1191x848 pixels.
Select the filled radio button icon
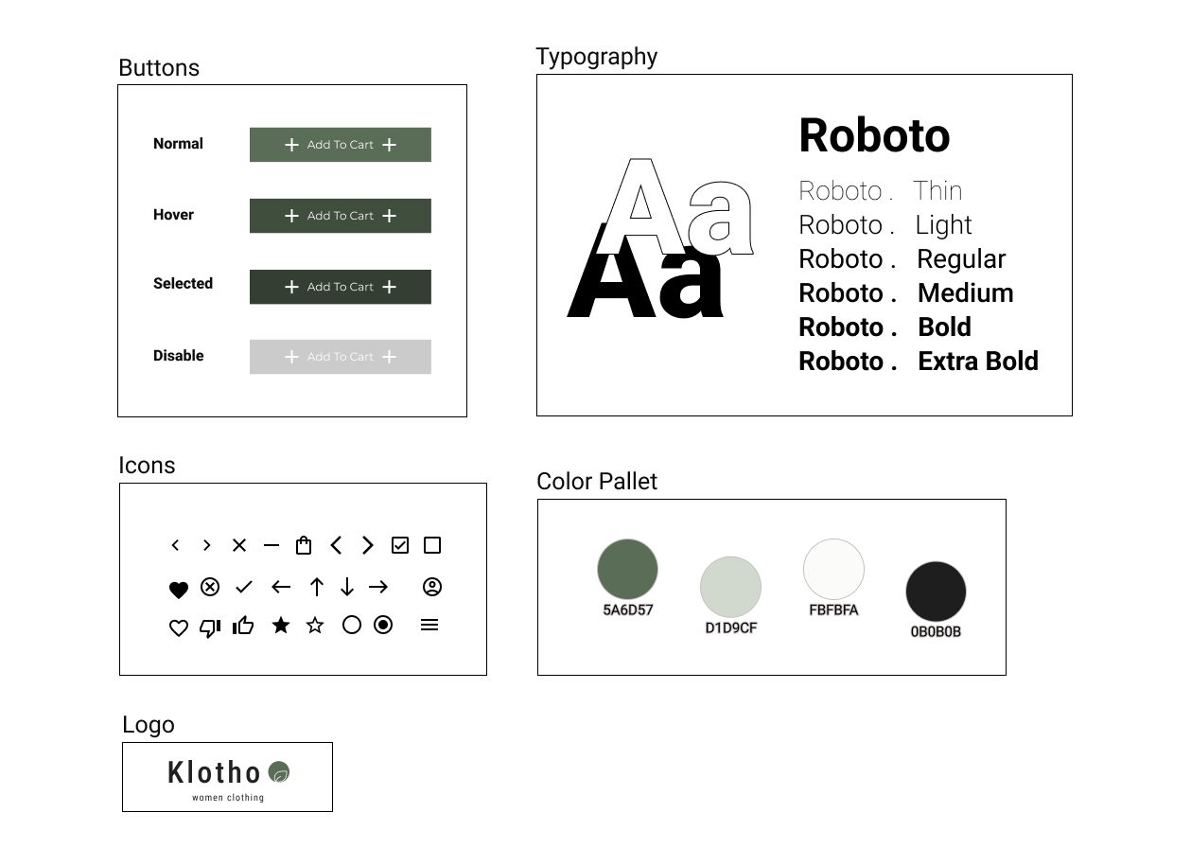coord(383,625)
